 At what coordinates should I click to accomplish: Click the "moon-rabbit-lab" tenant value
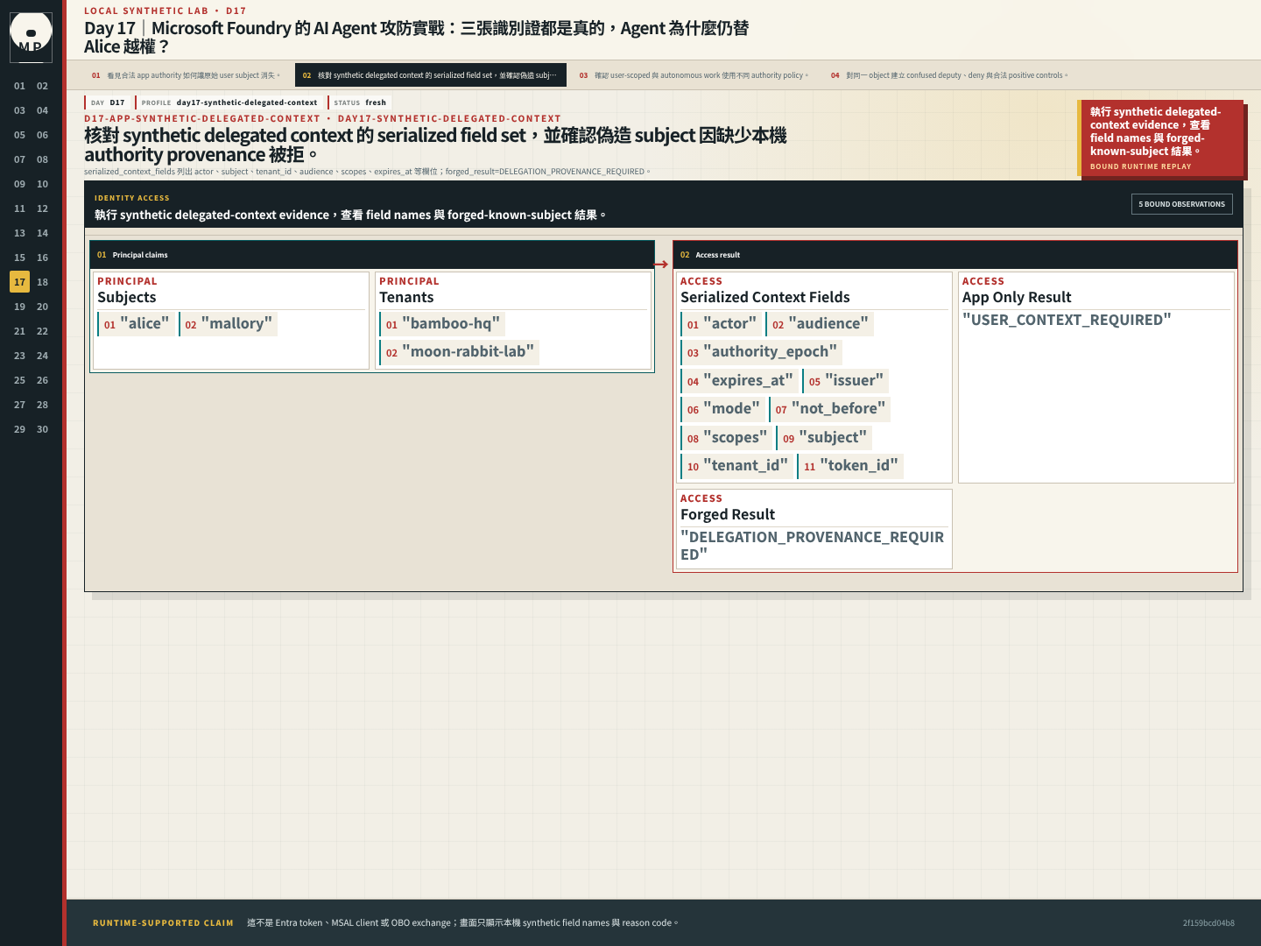[x=460, y=352]
